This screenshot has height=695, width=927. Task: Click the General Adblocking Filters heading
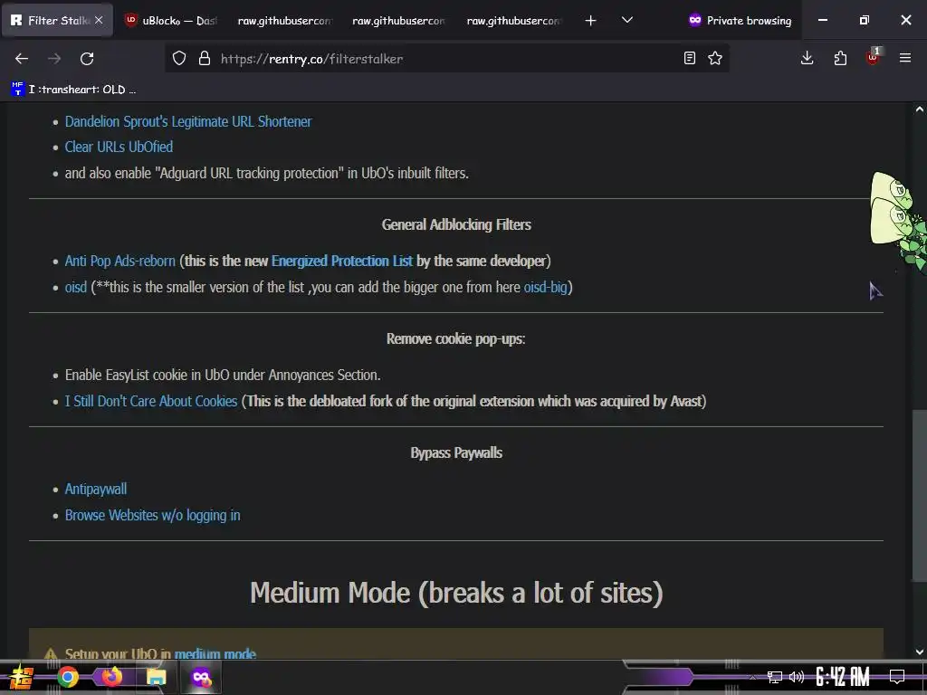coord(456,224)
